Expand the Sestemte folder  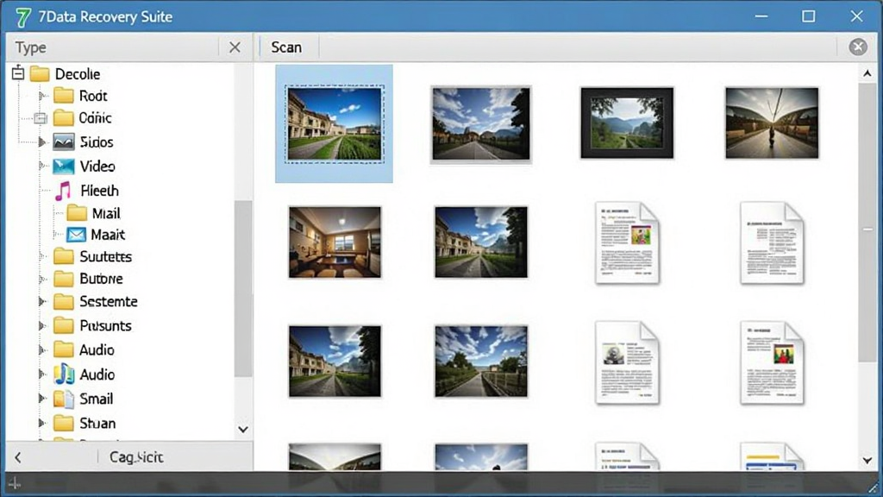tap(41, 301)
